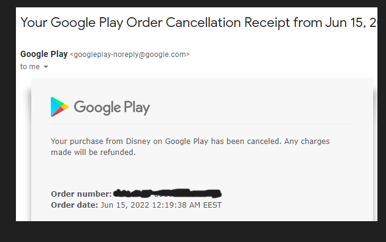Click the bold "Order date:" label
The height and width of the screenshot is (242, 386).
pyautogui.click(x=74, y=205)
